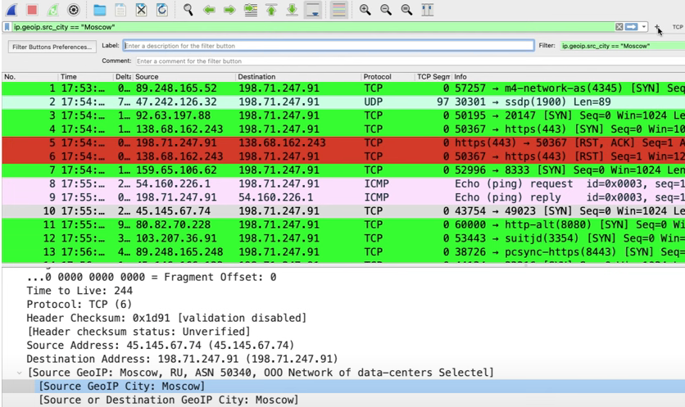Open a capture file with the folder icon
The height and width of the screenshot is (407, 685).
click(x=100, y=10)
